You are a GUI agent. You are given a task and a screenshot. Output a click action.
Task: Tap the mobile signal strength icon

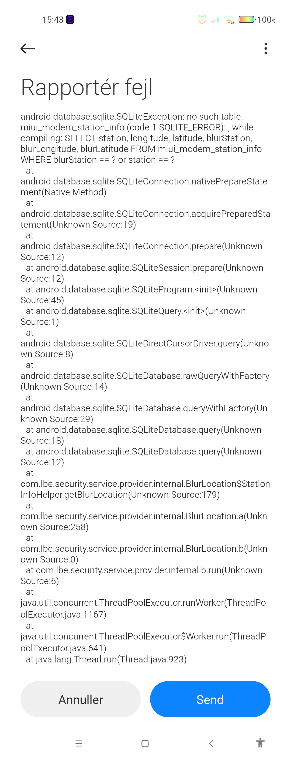click(215, 20)
